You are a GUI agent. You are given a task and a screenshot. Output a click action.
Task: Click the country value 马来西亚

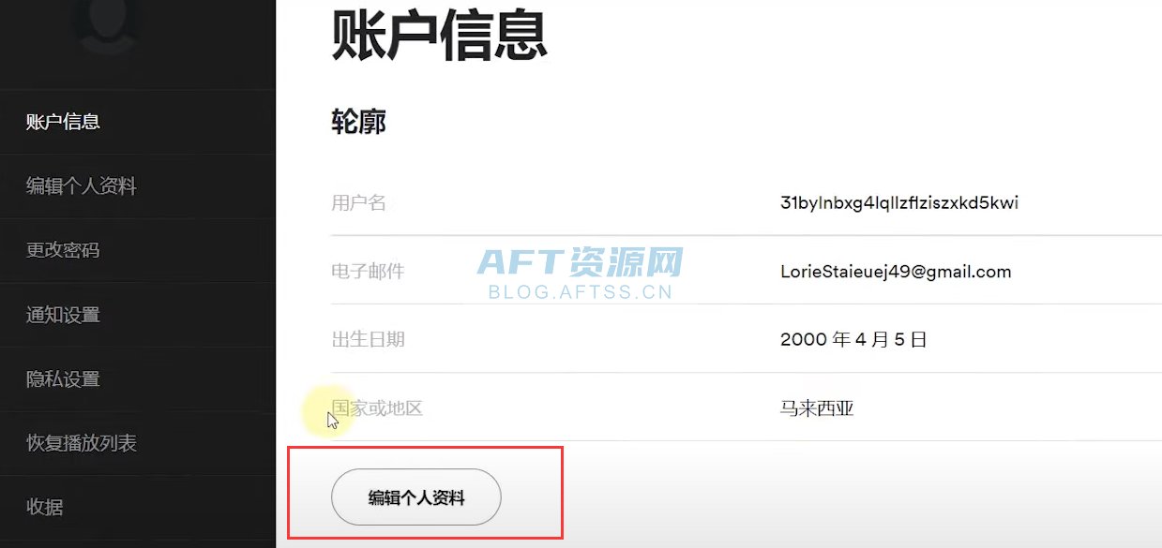tap(817, 408)
